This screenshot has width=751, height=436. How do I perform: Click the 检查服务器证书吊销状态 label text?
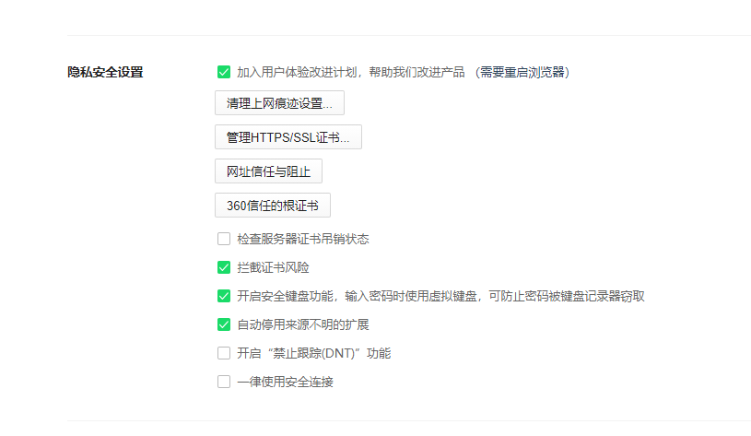coord(302,239)
